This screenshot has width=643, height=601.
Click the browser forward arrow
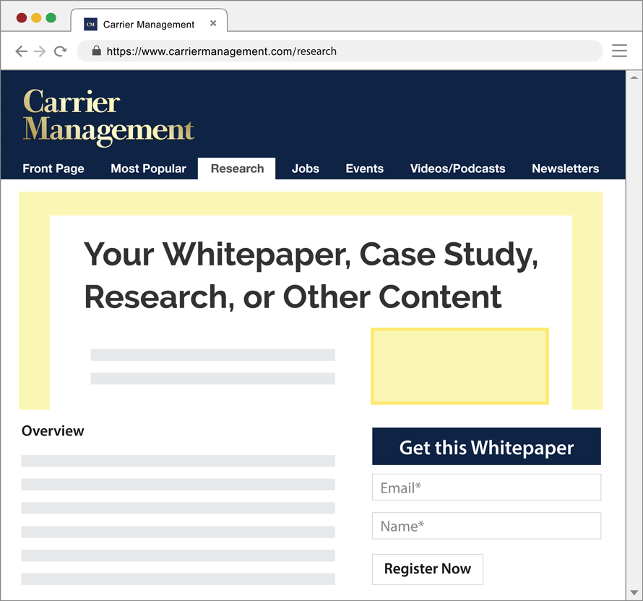pyautogui.click(x=40, y=51)
